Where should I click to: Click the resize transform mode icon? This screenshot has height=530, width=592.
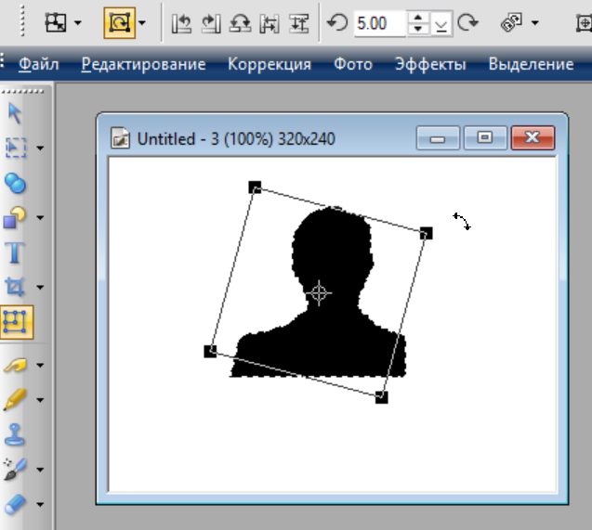point(56,22)
